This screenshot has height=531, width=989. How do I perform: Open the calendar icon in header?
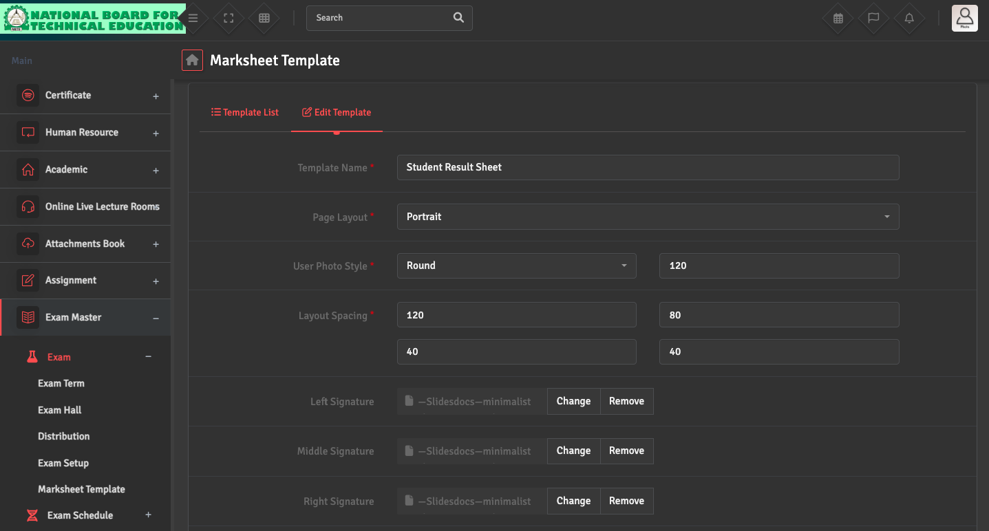[838, 19]
